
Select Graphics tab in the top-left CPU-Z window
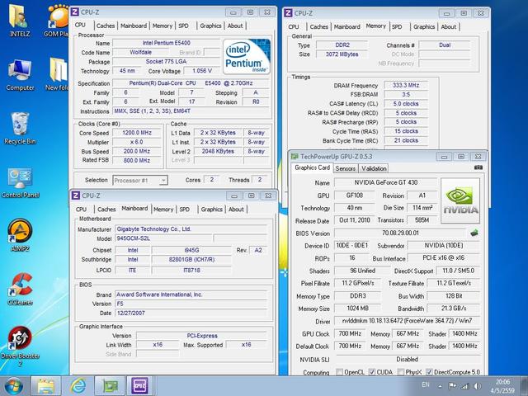tap(211, 26)
